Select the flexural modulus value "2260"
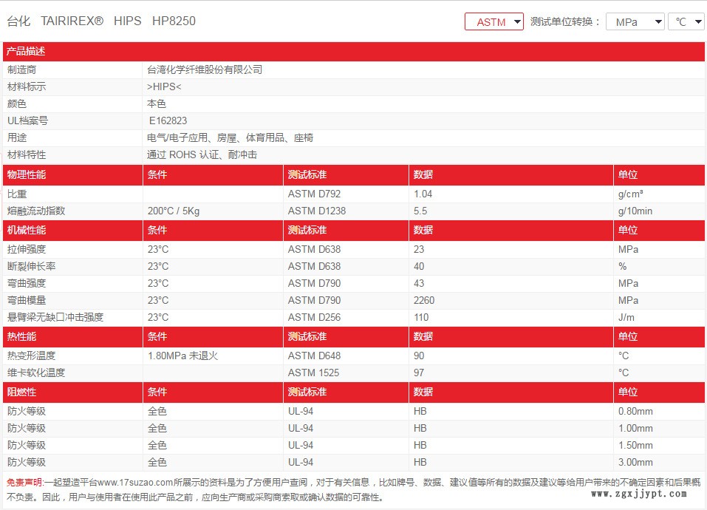 click(424, 300)
